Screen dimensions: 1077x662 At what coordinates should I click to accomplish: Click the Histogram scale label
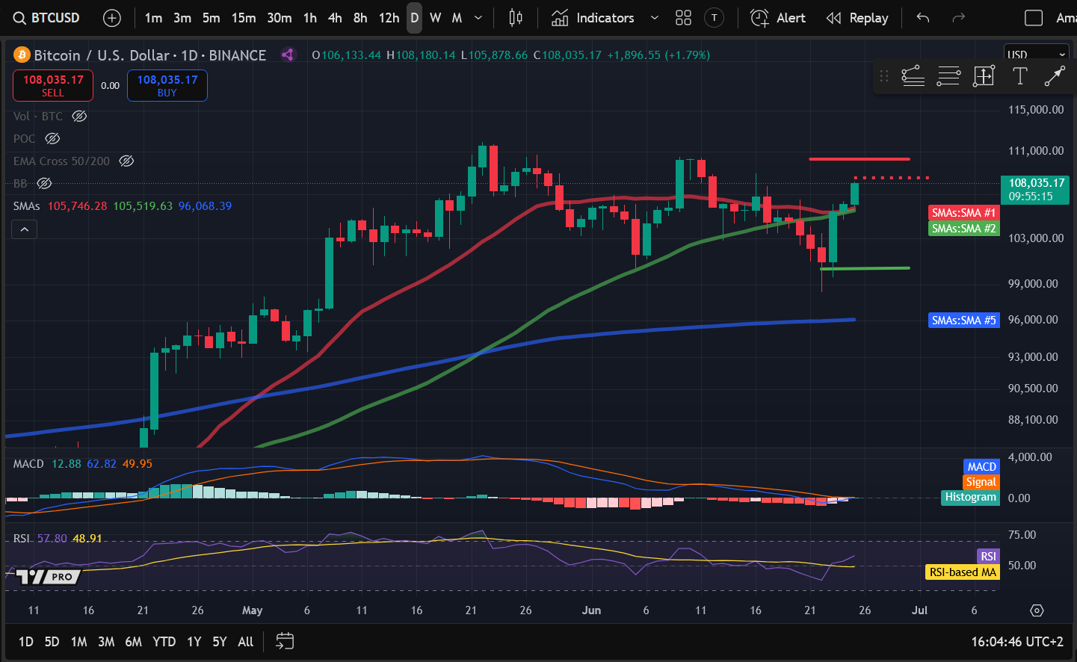pyautogui.click(x=970, y=497)
